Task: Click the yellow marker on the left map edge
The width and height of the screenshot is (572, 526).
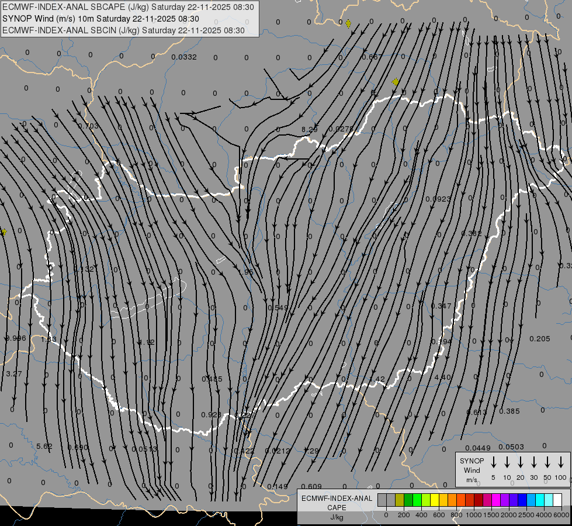Action: [4, 232]
